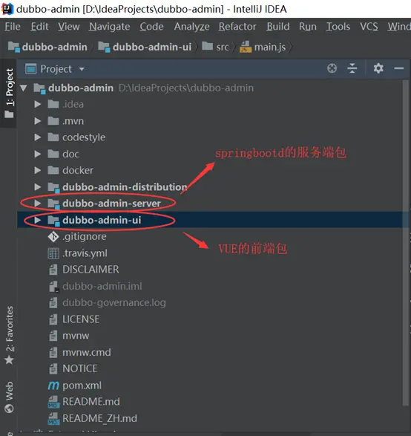Click the main.js icon in breadcrumb
This screenshot has height=436, width=411.
pyautogui.click(x=246, y=47)
